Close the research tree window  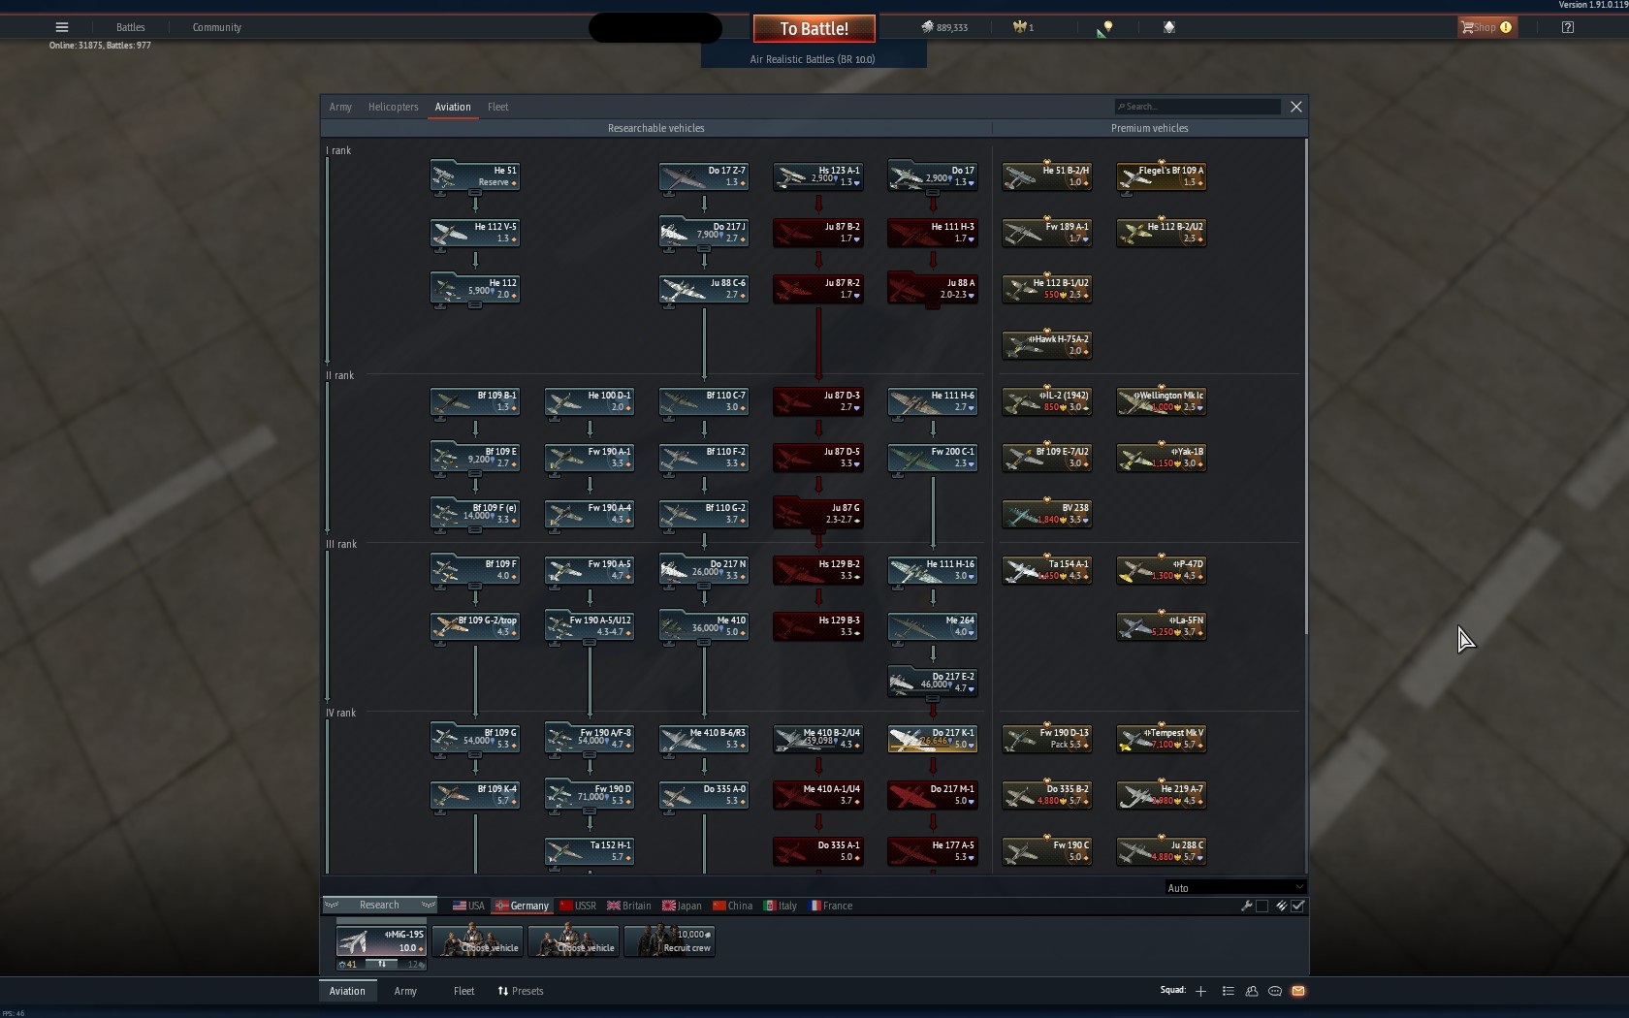click(x=1296, y=107)
